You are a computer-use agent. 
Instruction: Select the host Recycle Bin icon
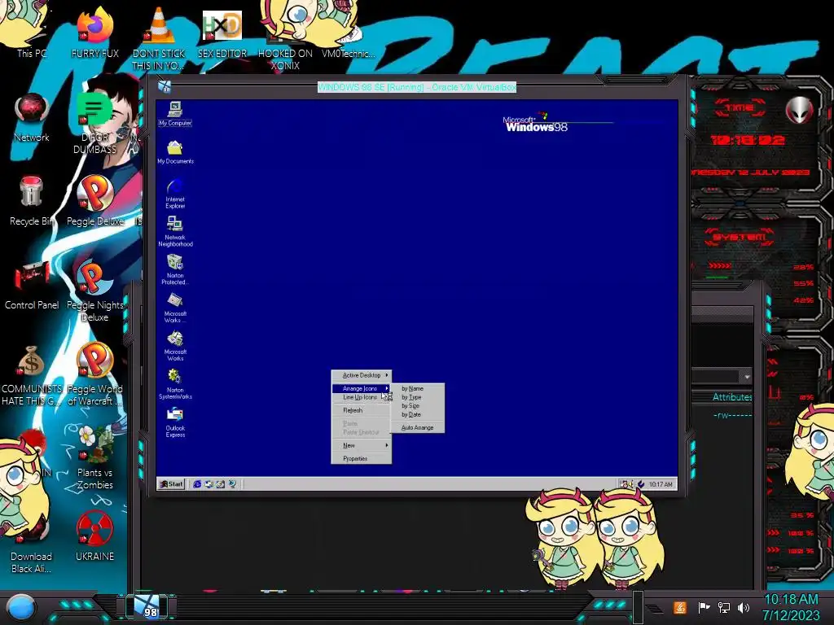pyautogui.click(x=32, y=201)
